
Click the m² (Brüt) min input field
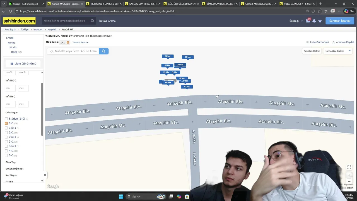10,88
